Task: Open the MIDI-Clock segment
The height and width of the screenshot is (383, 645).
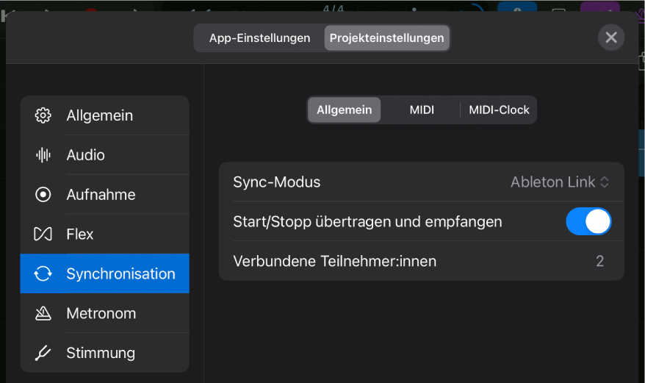Action: tap(499, 110)
